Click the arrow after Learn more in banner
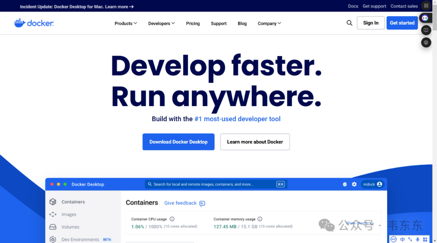This screenshot has height=243, width=437. pyautogui.click(x=131, y=7)
